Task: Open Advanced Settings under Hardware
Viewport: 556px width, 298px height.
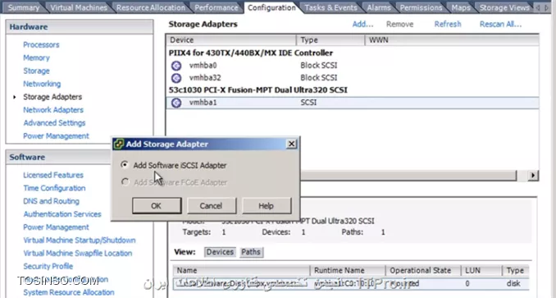Action: point(54,123)
